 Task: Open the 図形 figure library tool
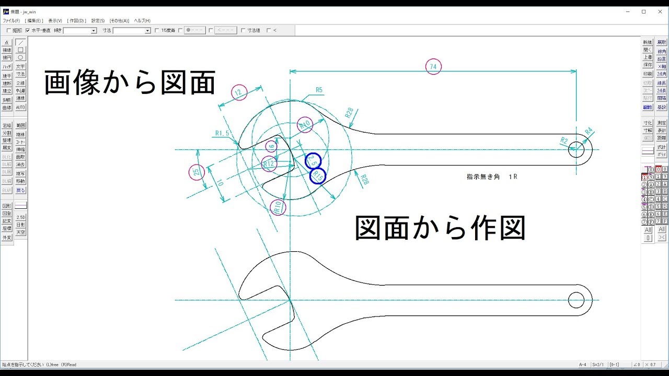7,206
